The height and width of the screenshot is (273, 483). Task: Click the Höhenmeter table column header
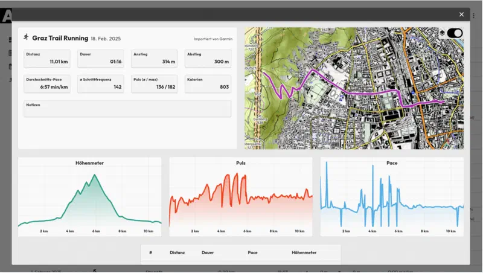coord(304,252)
